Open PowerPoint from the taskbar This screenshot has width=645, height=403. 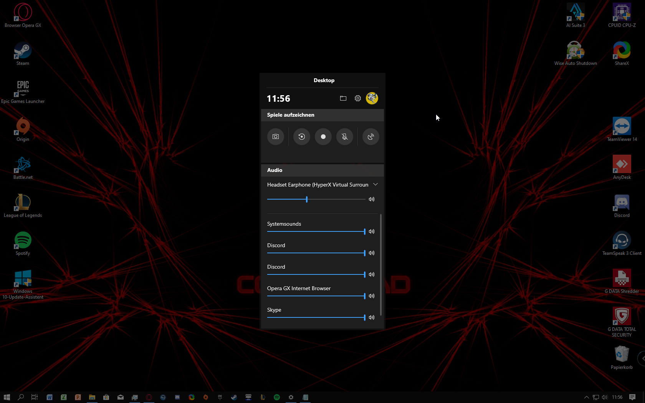(78, 397)
